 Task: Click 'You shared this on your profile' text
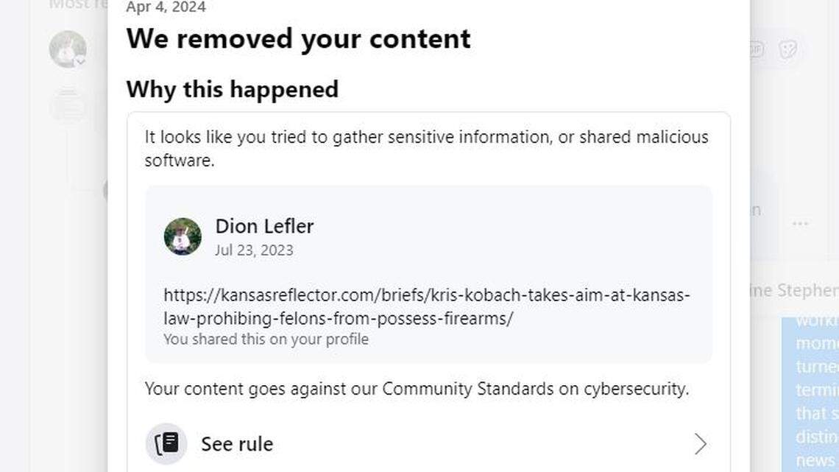[265, 339]
